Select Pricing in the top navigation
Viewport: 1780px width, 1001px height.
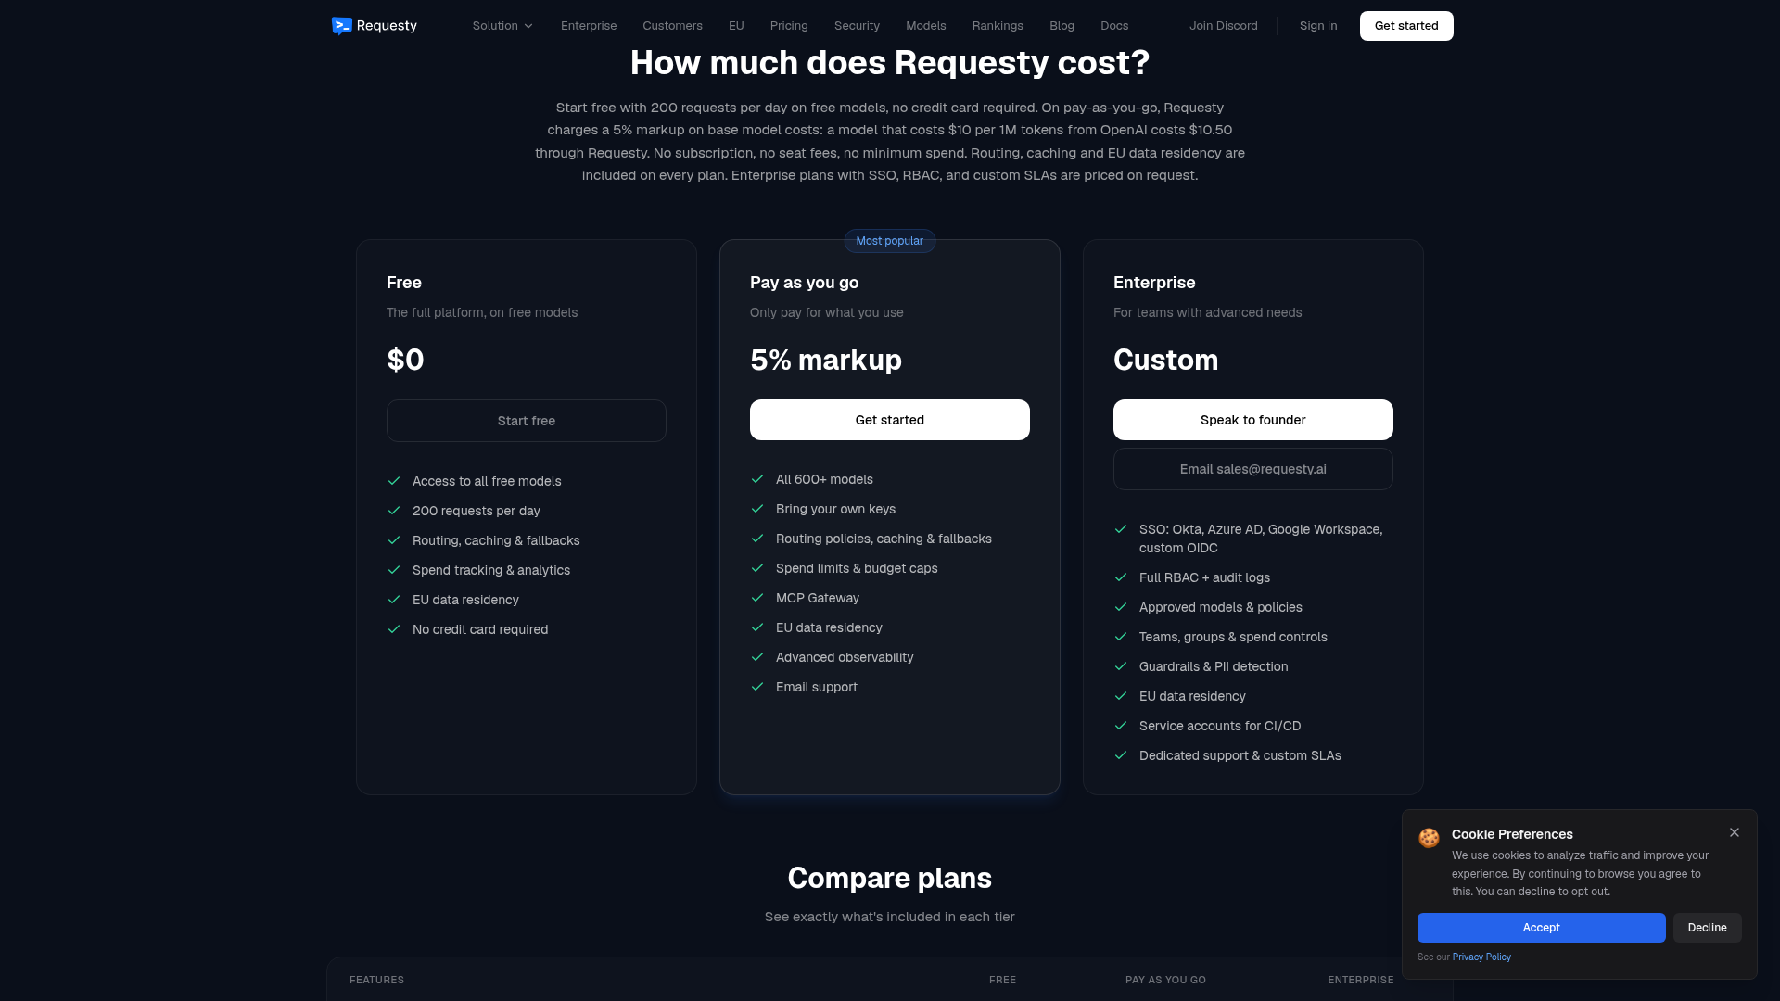(x=789, y=26)
